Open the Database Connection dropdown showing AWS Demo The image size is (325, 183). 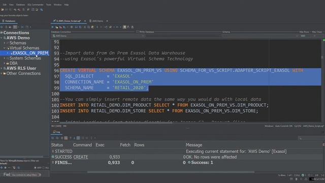pos(98,36)
